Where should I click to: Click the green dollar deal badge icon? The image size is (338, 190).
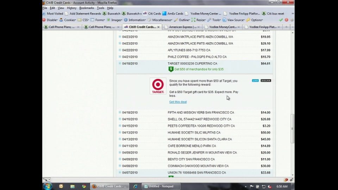tap(171, 69)
